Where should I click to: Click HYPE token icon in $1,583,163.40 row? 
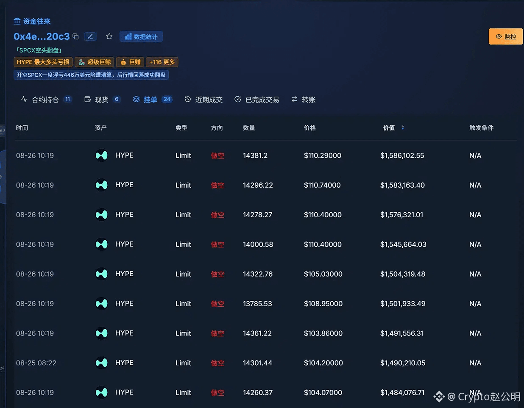[x=102, y=185]
